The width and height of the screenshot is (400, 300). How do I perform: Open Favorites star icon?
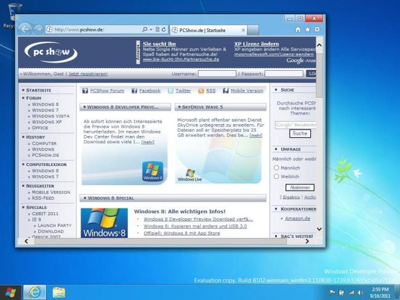tap(308, 30)
